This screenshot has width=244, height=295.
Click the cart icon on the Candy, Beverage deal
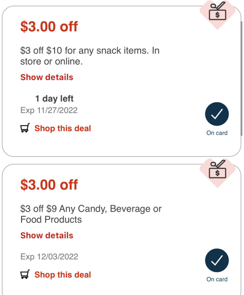coord(25,275)
